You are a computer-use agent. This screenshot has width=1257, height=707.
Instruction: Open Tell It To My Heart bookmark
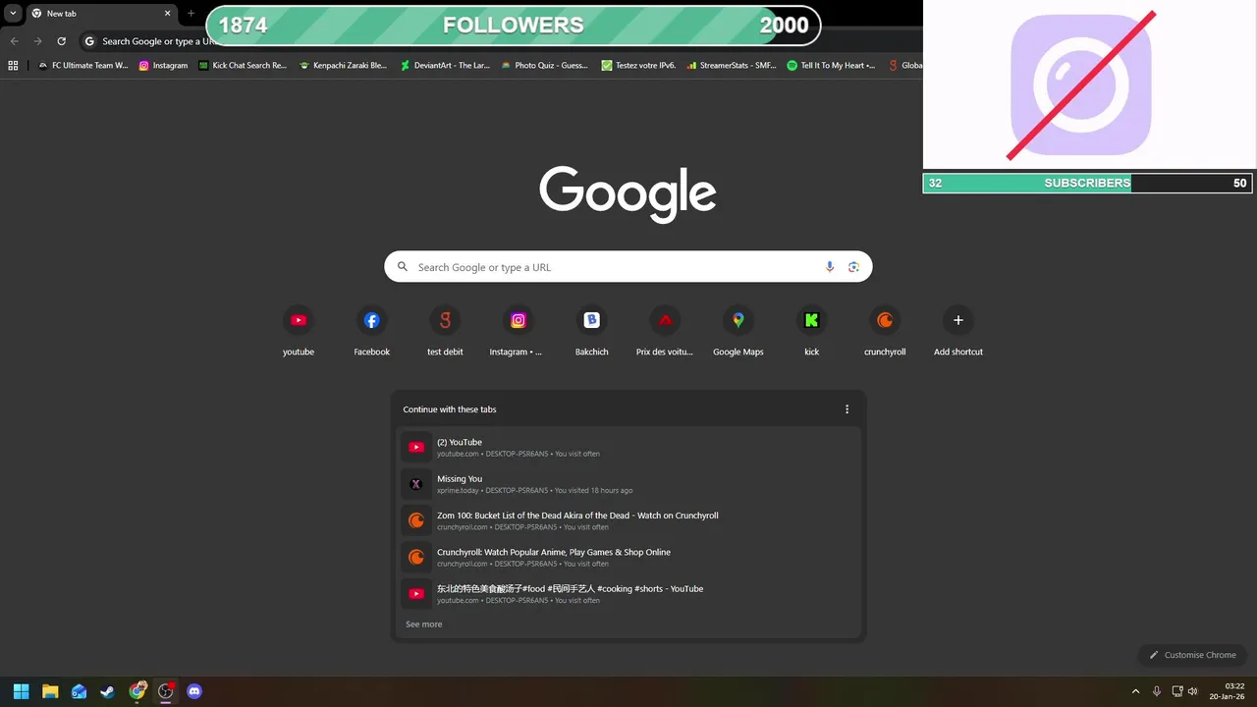point(832,66)
